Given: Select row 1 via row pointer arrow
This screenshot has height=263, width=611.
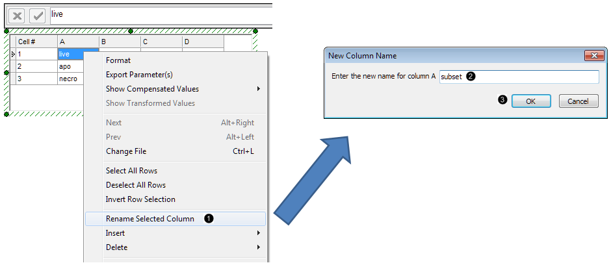Looking at the screenshot, I should pyautogui.click(x=13, y=55).
